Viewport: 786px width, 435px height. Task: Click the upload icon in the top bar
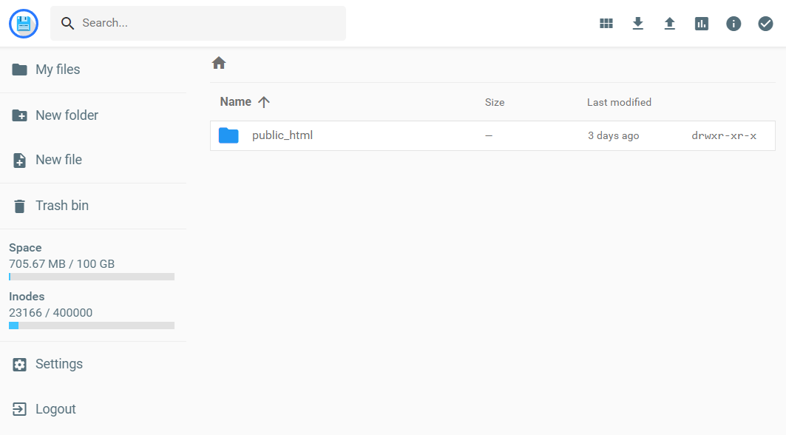[670, 24]
